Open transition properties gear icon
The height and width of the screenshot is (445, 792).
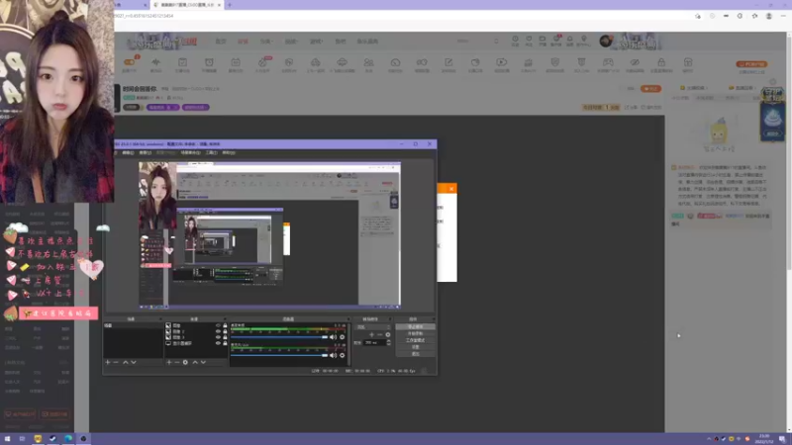coord(388,335)
